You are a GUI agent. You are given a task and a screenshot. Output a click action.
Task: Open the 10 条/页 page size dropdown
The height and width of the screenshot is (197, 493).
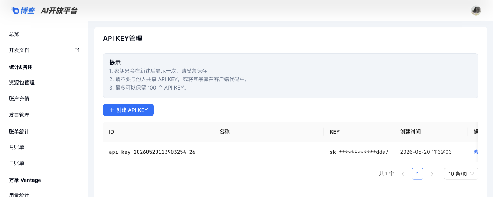[x=461, y=174]
